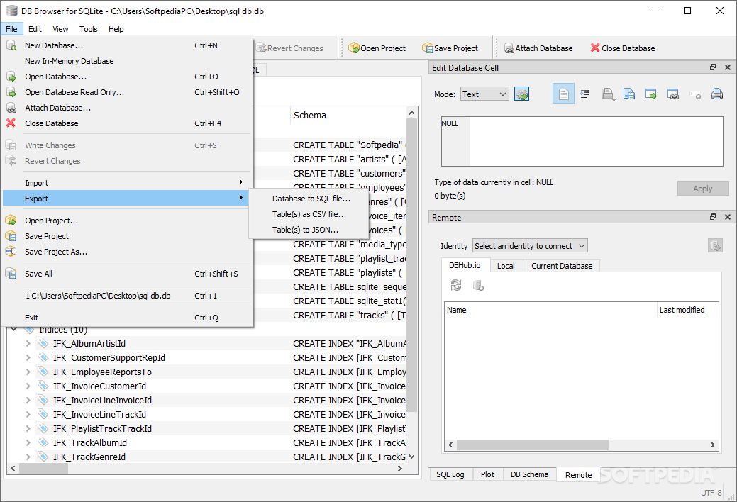The width and height of the screenshot is (737, 502).
Task: Open the Mode dropdown showing Text
Action: (484, 94)
